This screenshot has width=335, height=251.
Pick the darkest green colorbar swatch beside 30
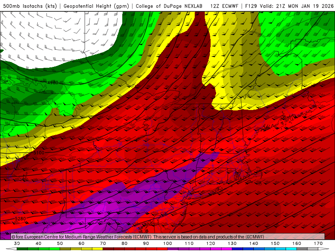click(22, 249)
